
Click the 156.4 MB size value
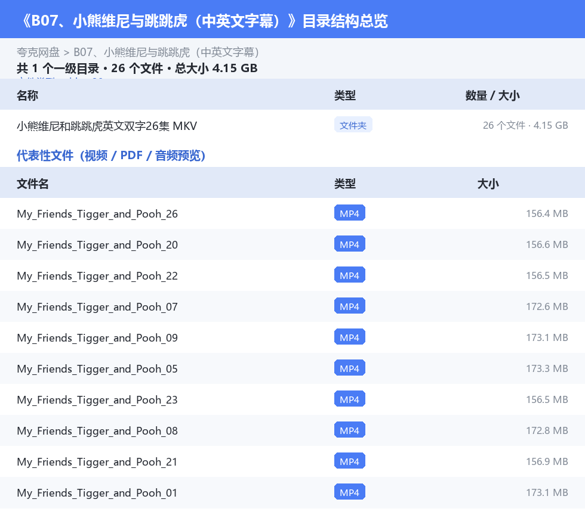click(x=547, y=213)
